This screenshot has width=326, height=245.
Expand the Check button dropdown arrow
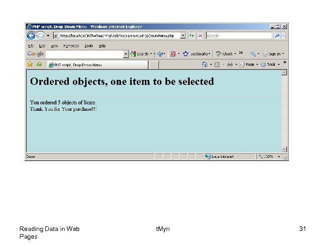click(235, 54)
